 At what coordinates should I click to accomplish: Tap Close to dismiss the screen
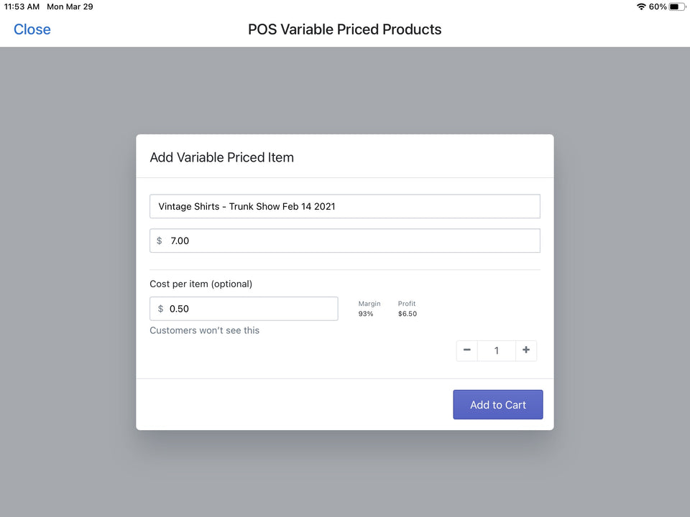click(32, 29)
